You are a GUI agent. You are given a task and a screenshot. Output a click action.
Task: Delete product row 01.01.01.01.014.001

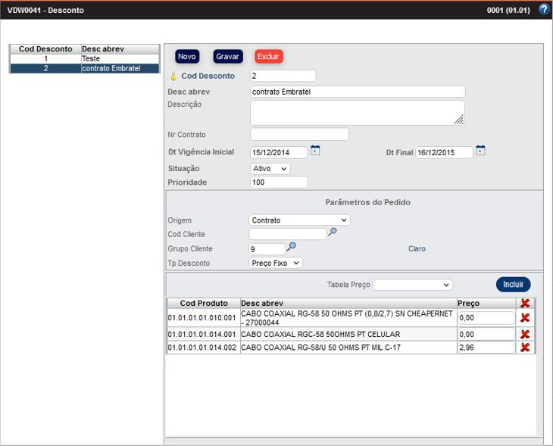pyautogui.click(x=525, y=334)
